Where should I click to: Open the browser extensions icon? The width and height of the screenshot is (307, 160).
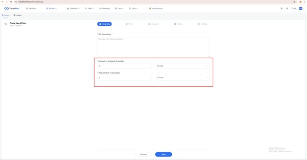294,2
